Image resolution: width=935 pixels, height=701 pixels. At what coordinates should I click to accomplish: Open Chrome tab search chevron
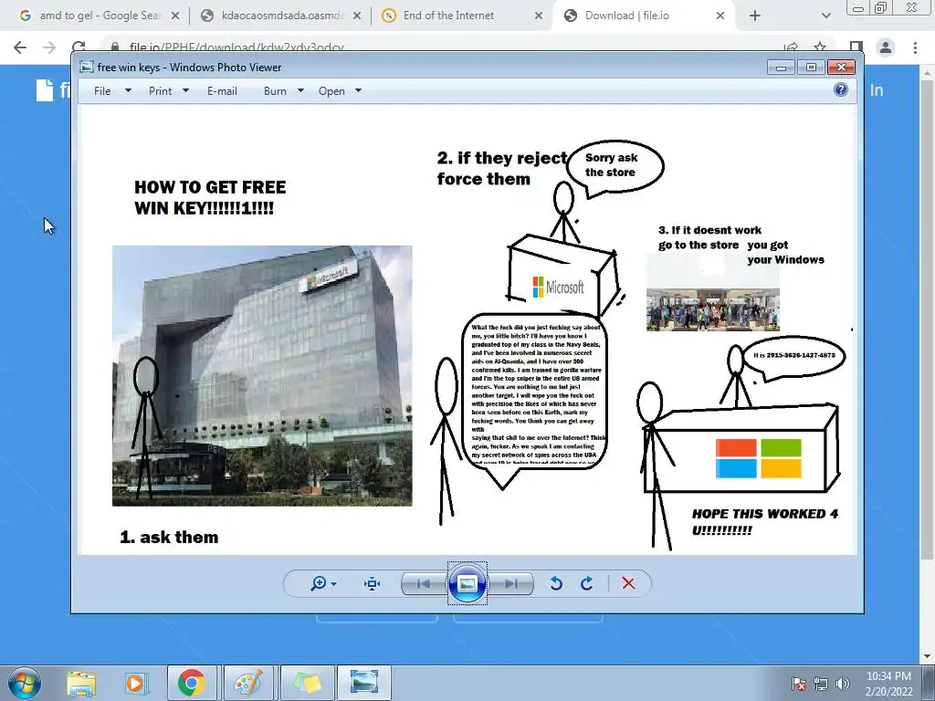pyautogui.click(x=825, y=16)
